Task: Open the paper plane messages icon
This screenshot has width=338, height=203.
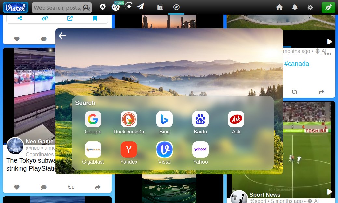Action: (x=141, y=7)
